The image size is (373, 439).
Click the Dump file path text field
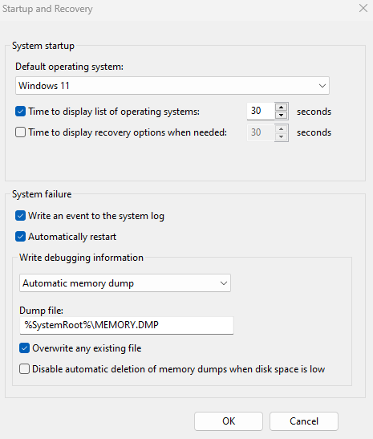click(x=127, y=325)
